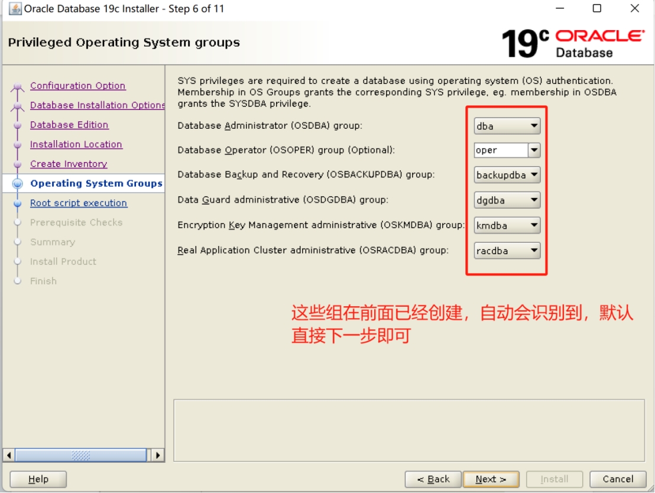Minimize the installer window

coord(560,8)
